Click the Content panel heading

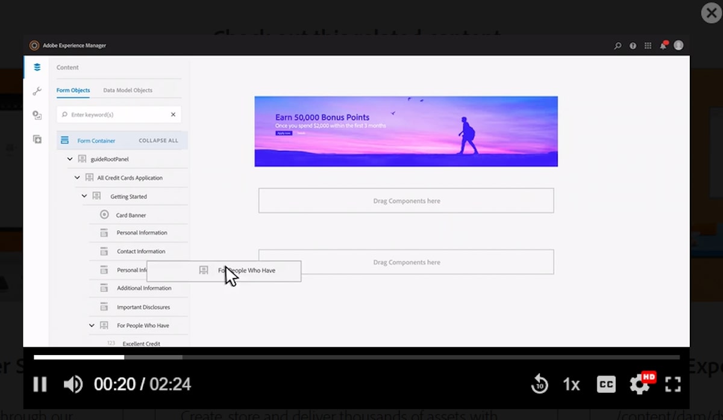coord(67,67)
